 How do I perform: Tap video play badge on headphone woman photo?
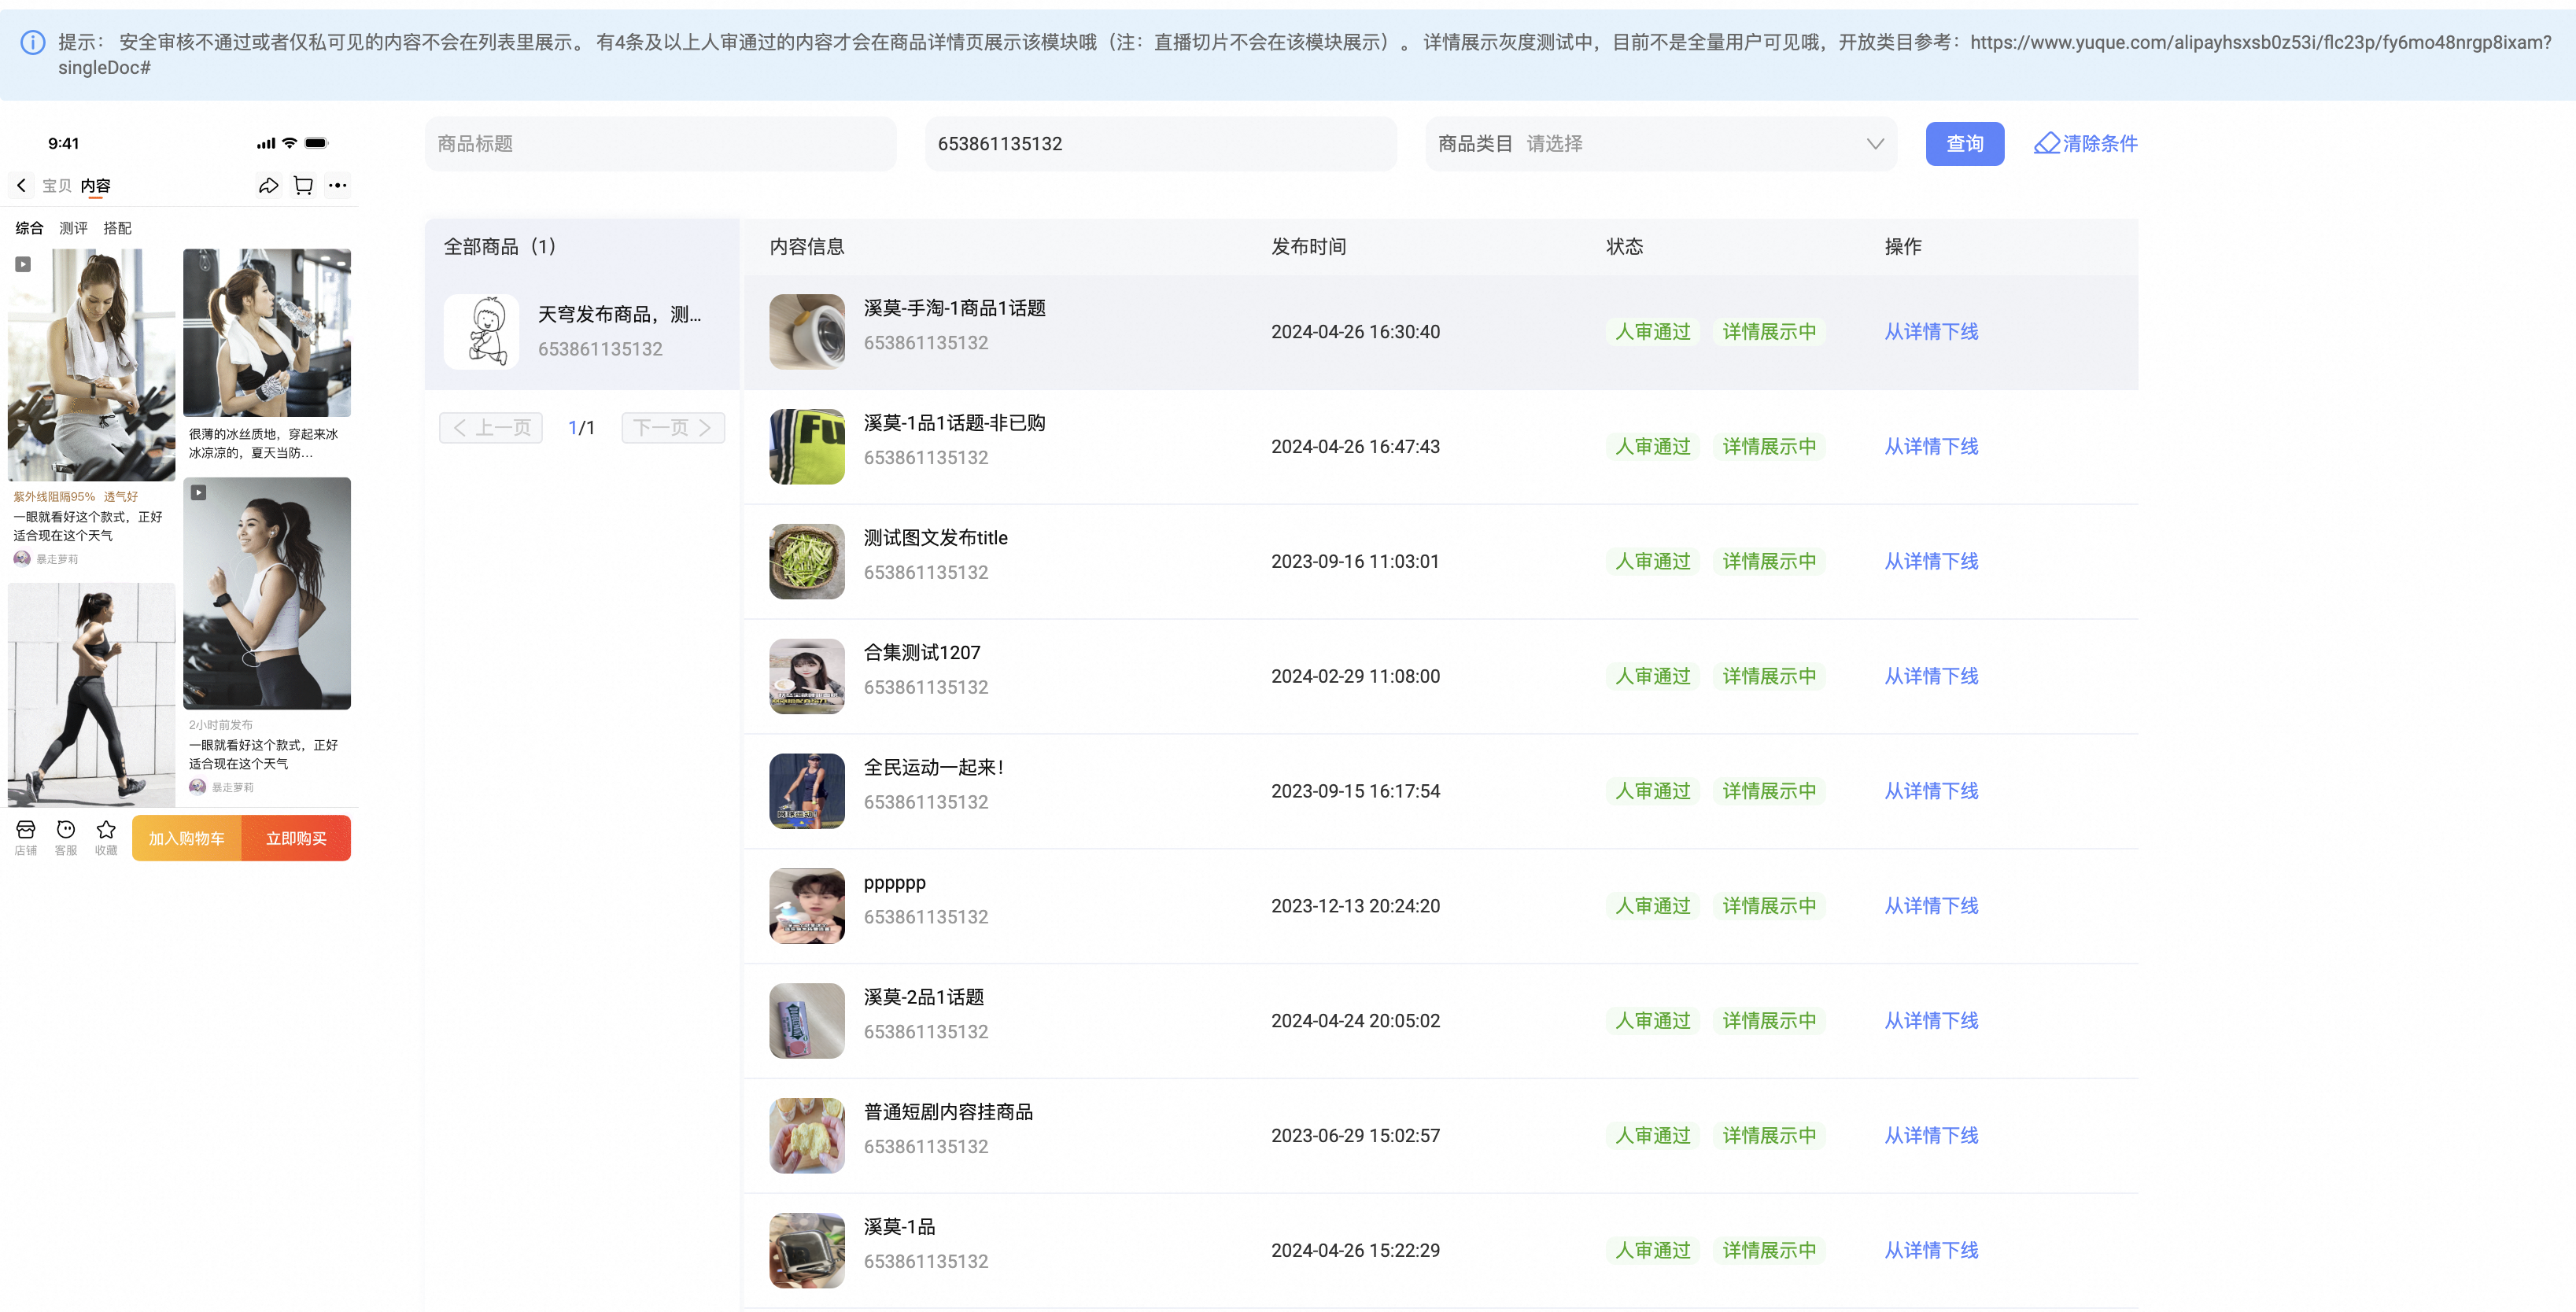pyautogui.click(x=199, y=492)
